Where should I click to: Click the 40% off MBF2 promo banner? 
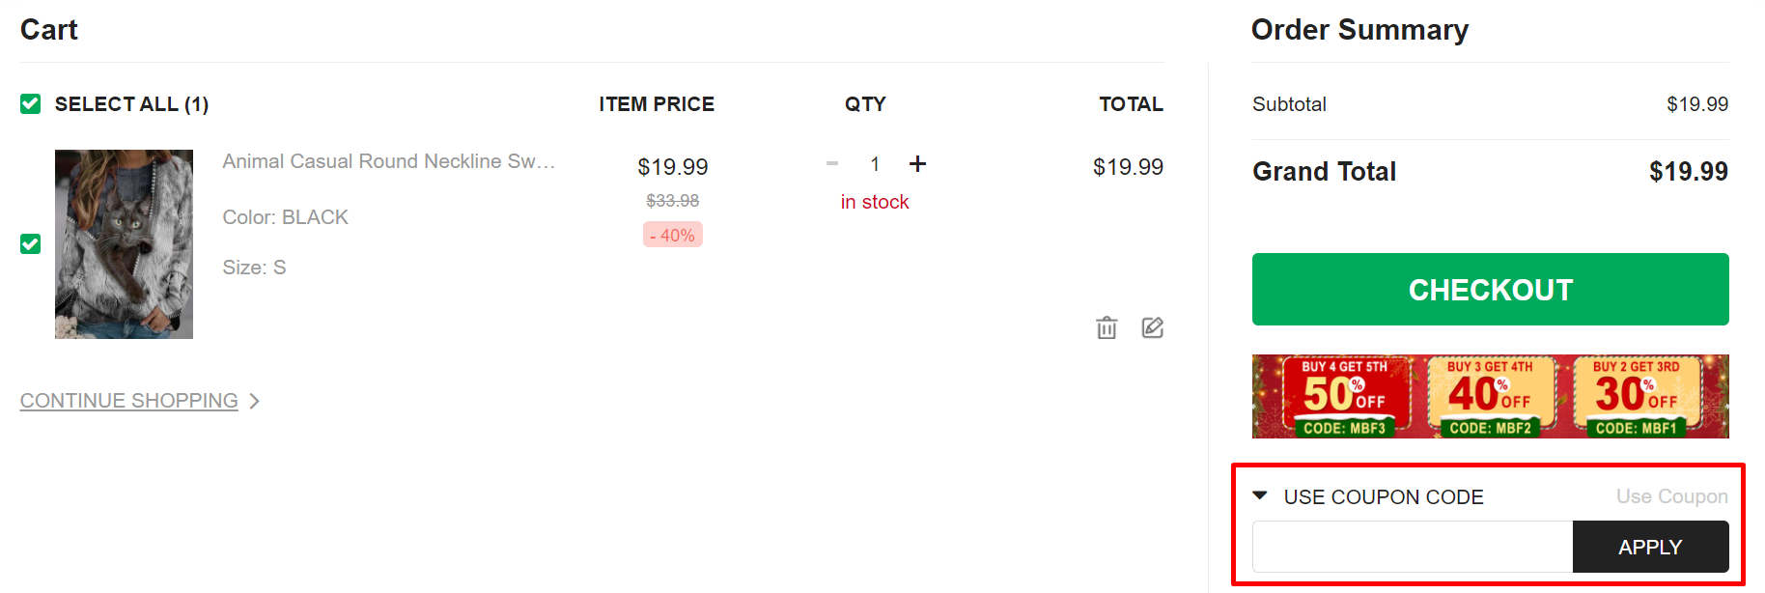point(1490,397)
